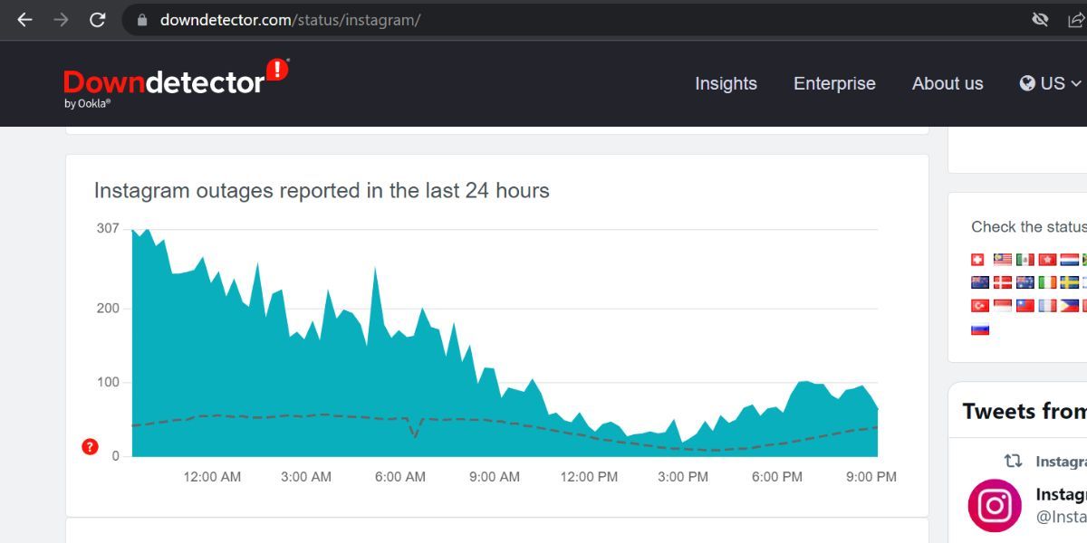The height and width of the screenshot is (543, 1087).
Task: Select the Australia flag
Action: (x=1025, y=282)
